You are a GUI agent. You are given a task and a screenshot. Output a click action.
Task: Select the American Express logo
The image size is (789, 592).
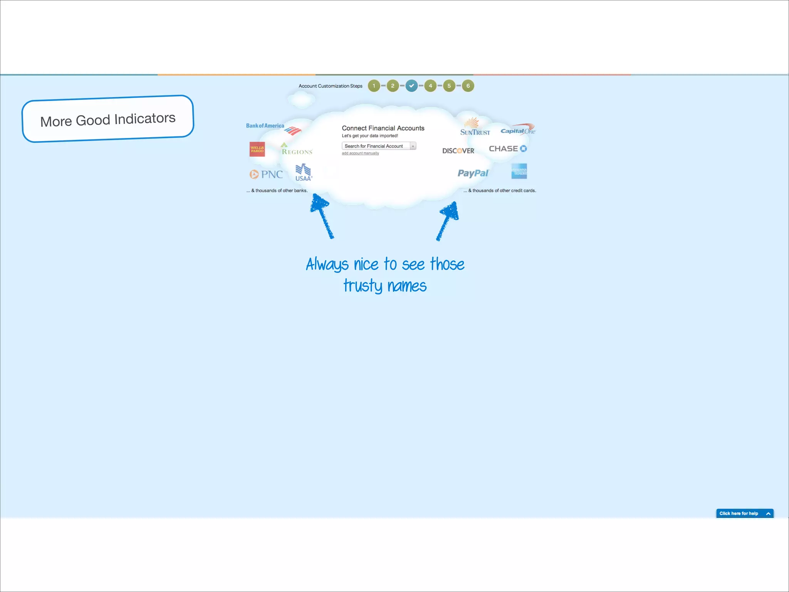(519, 171)
